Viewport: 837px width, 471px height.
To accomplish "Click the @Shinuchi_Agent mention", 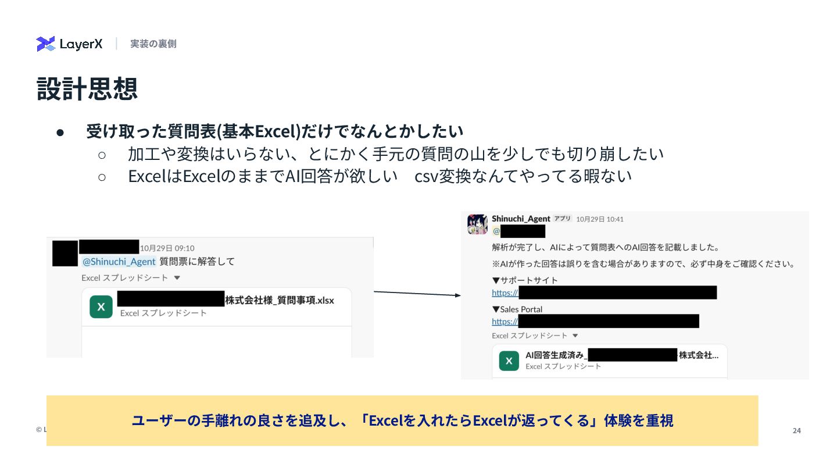I will 119,262.
